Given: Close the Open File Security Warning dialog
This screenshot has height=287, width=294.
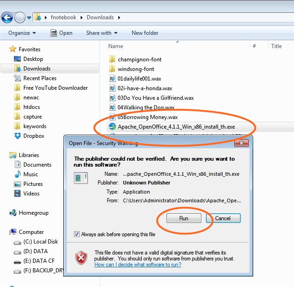Looking at the screenshot, I should tap(242, 143).
